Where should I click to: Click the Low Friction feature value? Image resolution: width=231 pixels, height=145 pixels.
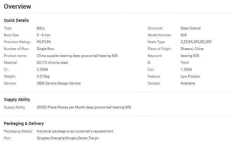pos(190,76)
